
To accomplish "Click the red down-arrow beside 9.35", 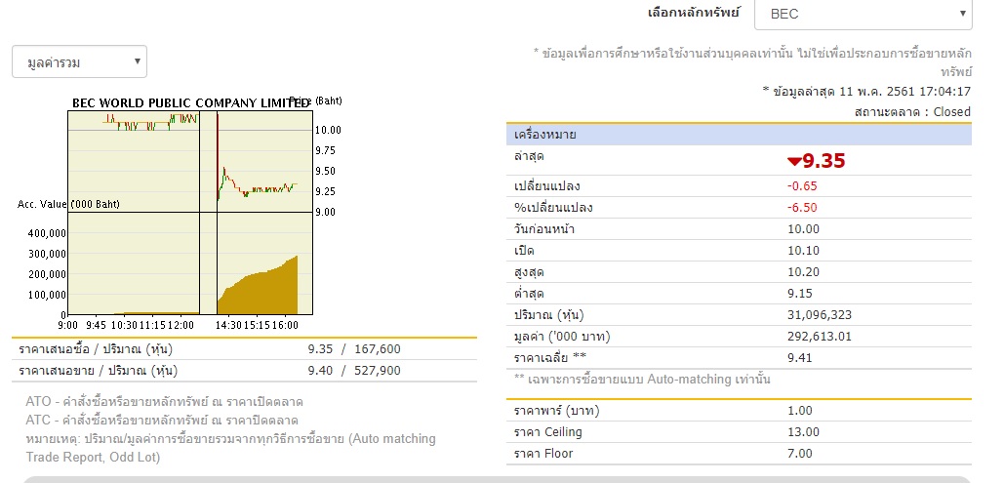I will click(x=794, y=161).
